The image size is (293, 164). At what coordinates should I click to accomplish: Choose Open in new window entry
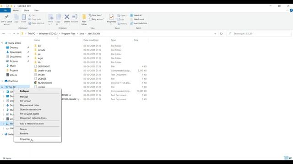point(31,109)
